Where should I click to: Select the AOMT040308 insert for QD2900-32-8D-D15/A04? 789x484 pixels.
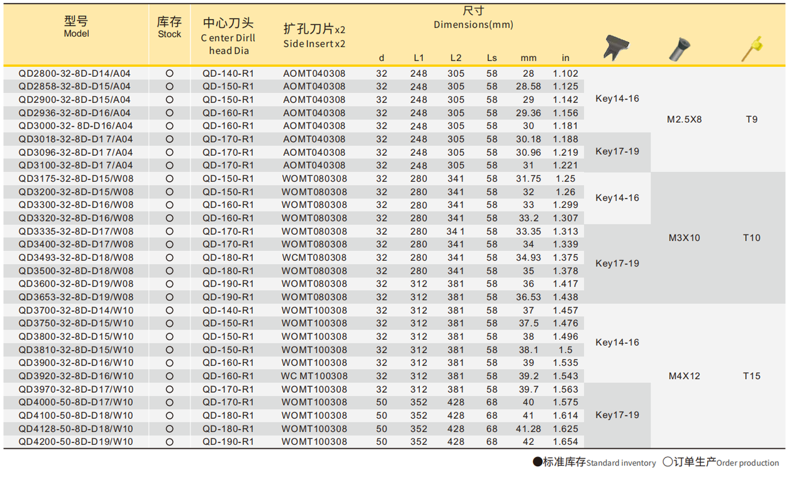315,99
